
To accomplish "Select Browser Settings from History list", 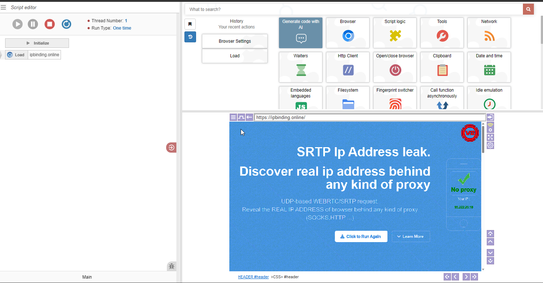I will (x=234, y=41).
